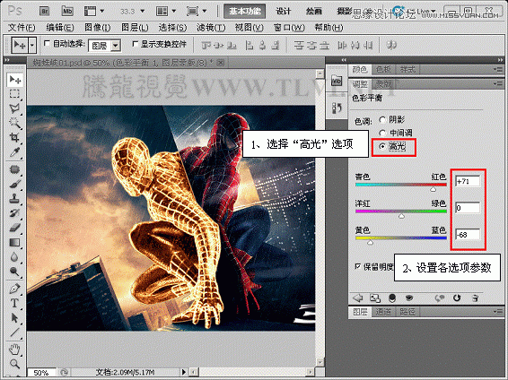
Task: Select the Highlights (高光) tone radio
Action: pyautogui.click(x=382, y=146)
